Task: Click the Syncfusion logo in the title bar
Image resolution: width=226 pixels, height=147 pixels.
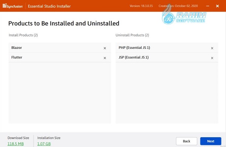Action: tap(13, 6)
